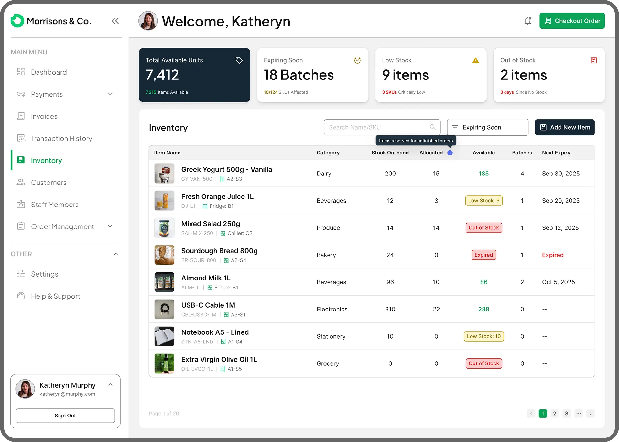Image resolution: width=619 pixels, height=442 pixels.
Task: Click the Invoices icon in the sidebar
Action: pyautogui.click(x=21, y=116)
